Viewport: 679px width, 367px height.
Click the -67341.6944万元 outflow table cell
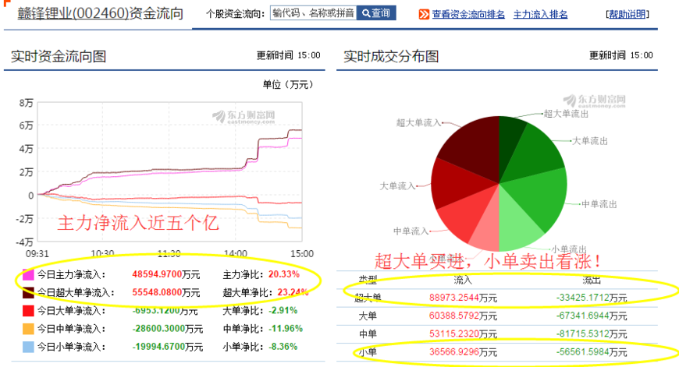coord(592,316)
